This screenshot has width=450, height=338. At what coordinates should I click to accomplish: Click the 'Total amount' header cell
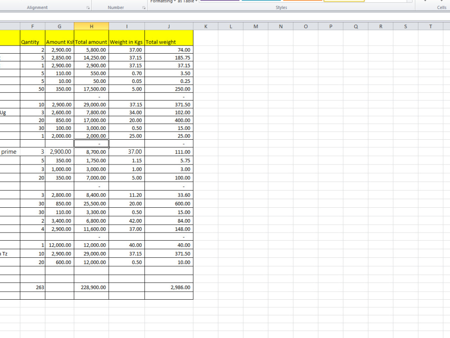(91, 38)
